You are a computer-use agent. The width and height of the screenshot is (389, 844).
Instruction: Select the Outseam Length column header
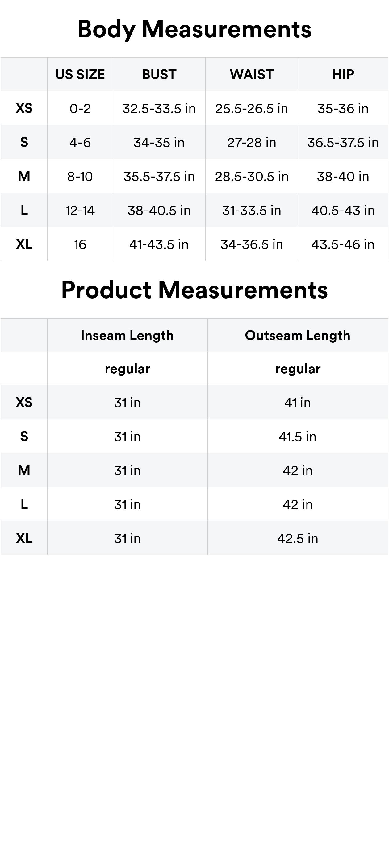tap(298, 336)
